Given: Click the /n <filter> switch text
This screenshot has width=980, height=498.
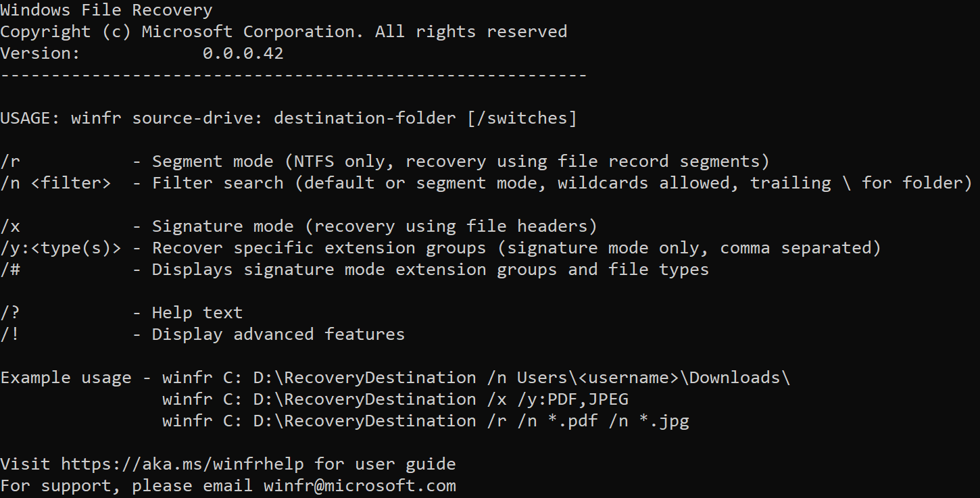Looking at the screenshot, I should click(55, 183).
